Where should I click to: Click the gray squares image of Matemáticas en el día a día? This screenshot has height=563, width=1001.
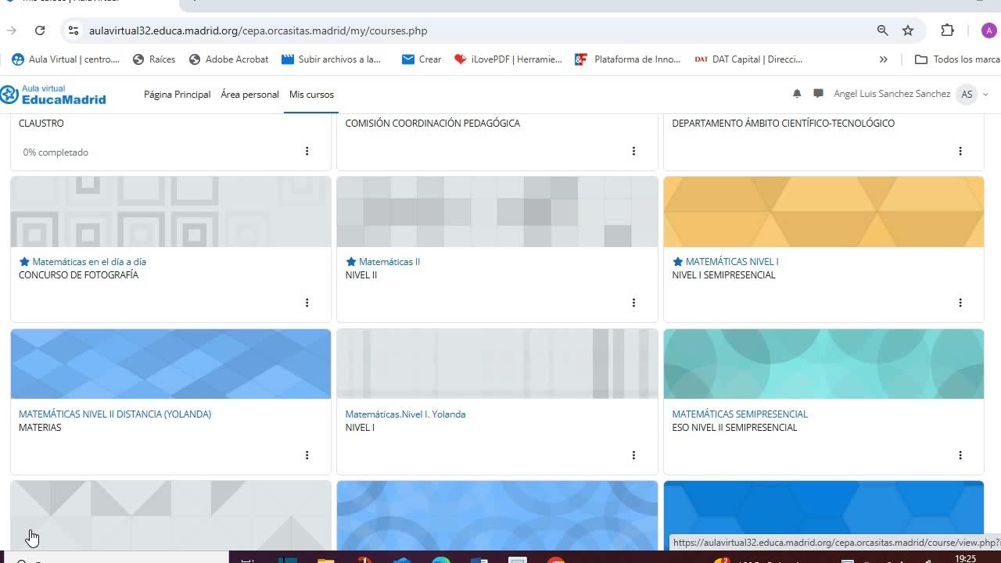170,212
